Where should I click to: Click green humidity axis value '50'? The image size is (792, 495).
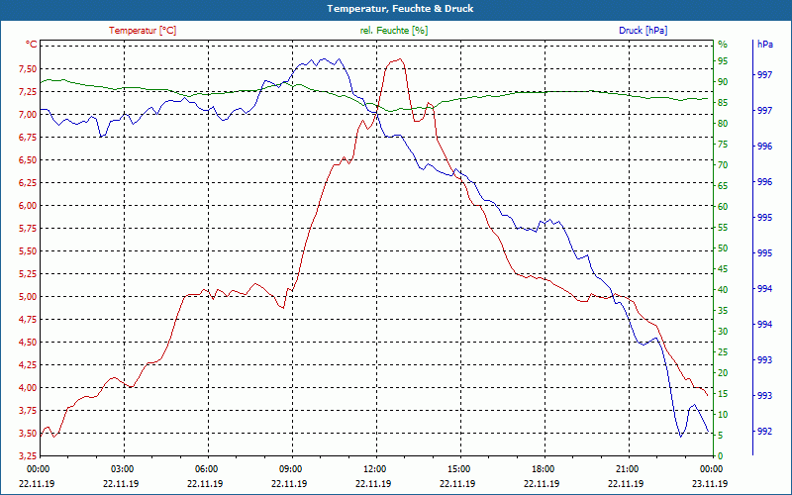(x=723, y=248)
